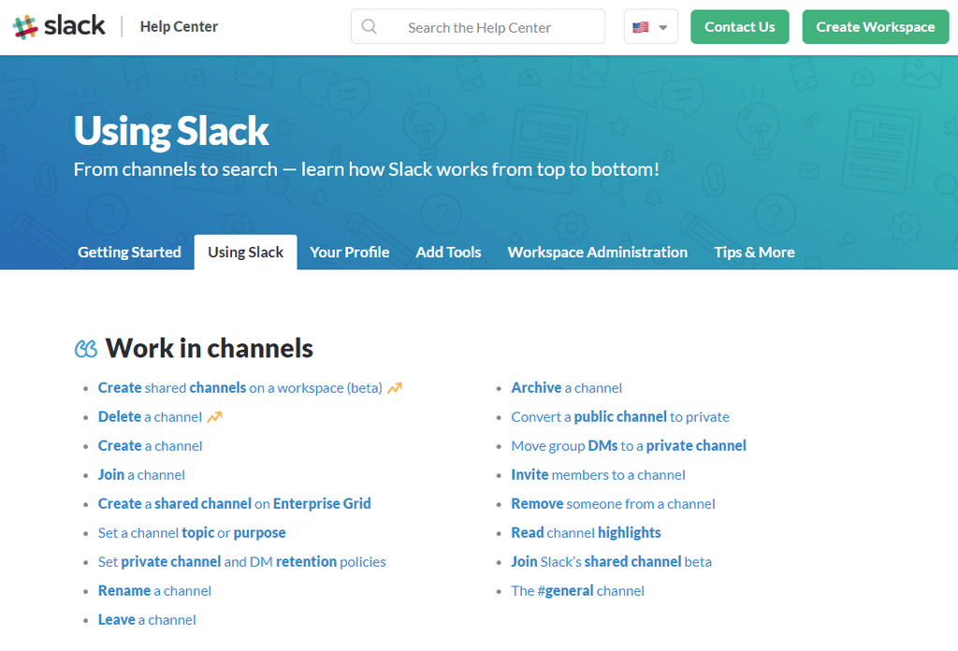Open the Leave a channel article
The width and height of the screenshot is (958, 651).
[x=147, y=620]
